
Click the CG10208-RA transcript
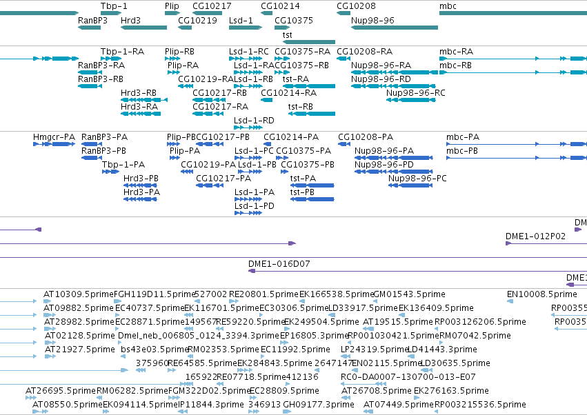(x=344, y=59)
